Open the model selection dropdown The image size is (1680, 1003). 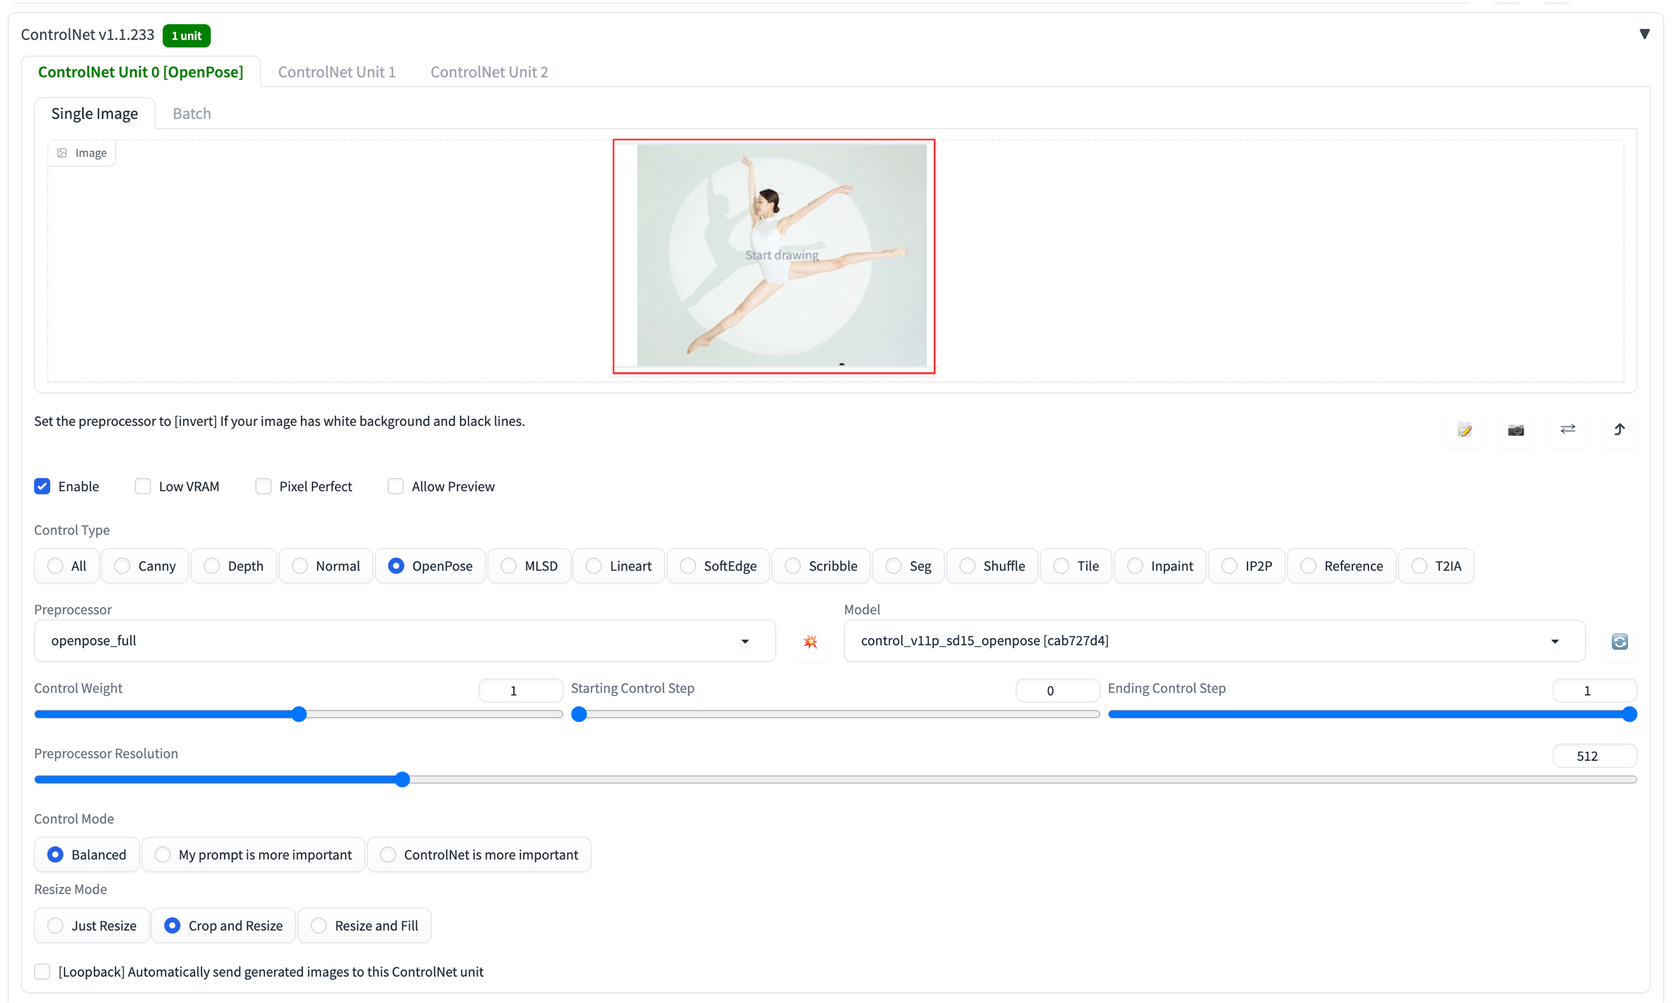[x=1557, y=640]
